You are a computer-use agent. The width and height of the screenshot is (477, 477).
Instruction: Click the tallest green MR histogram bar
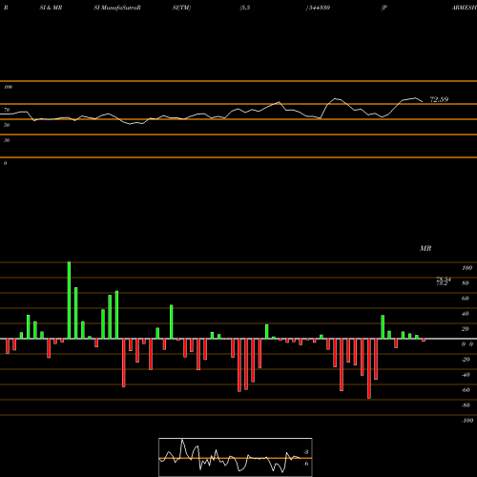pos(70,301)
